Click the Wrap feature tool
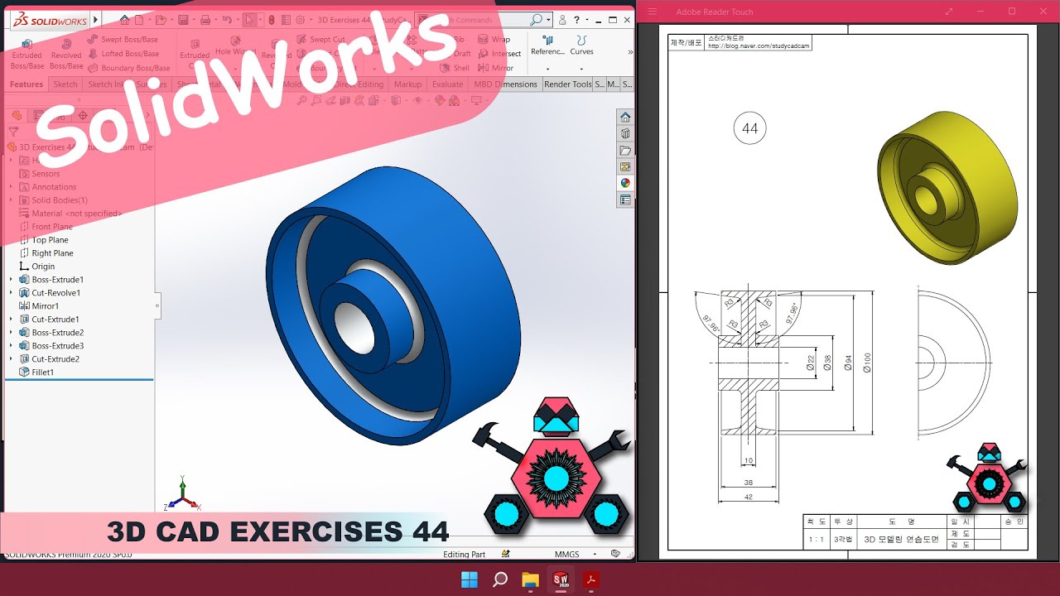The height and width of the screenshot is (596, 1060). [494, 39]
